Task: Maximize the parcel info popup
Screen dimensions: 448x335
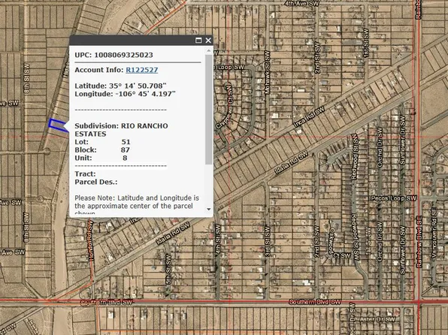Action: tap(198, 41)
